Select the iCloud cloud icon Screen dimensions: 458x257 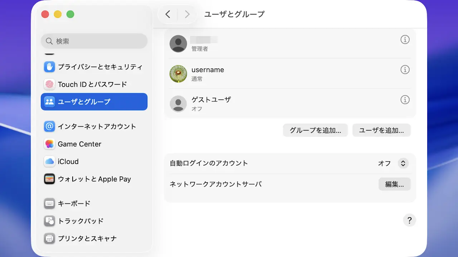pos(49,161)
